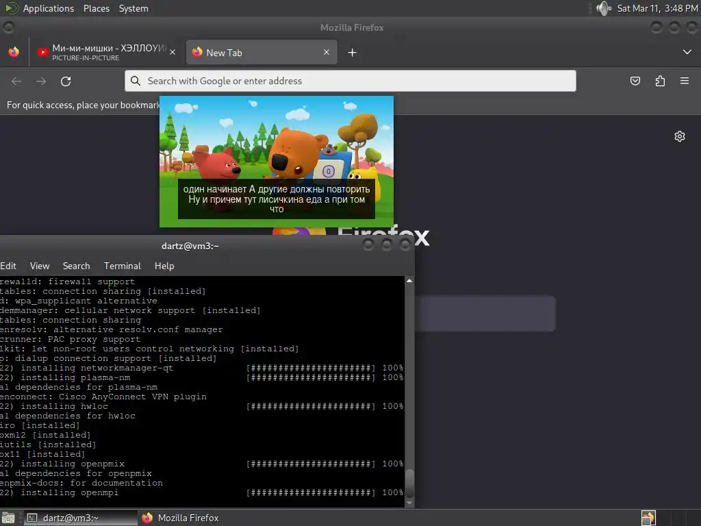This screenshot has height=526, width=701.
Task: Select dartz@vm3:~ taskbar button
Action: 81,518
